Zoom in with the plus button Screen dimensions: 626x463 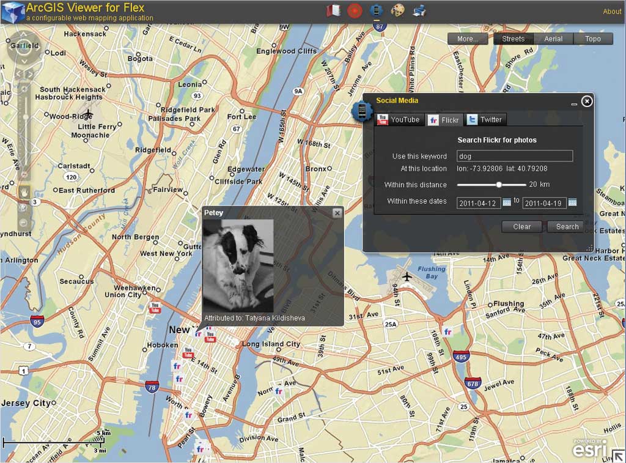pos(24,89)
